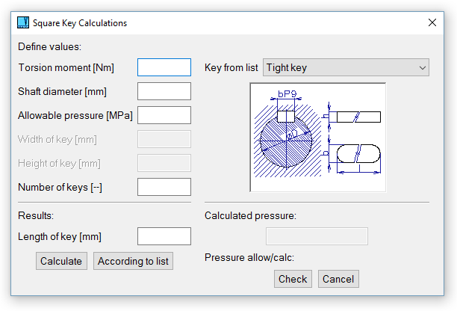Close the Square Key Calculations dialog
Viewport: 457px width, 311px height.
pyautogui.click(x=432, y=22)
